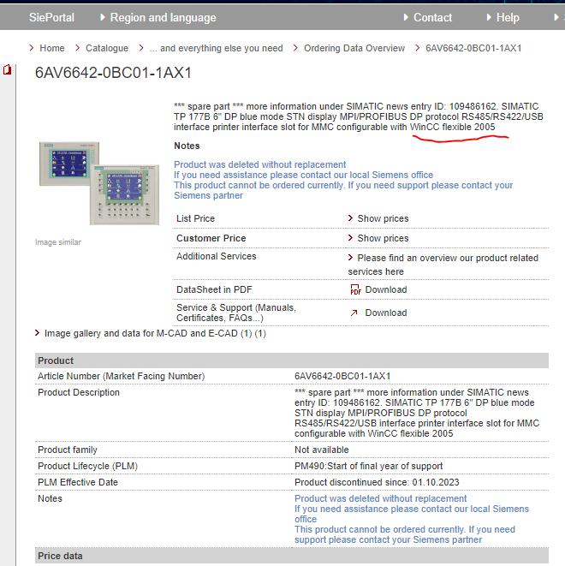565x566 pixels.
Task: Click the Product section header
Action: coord(292,360)
